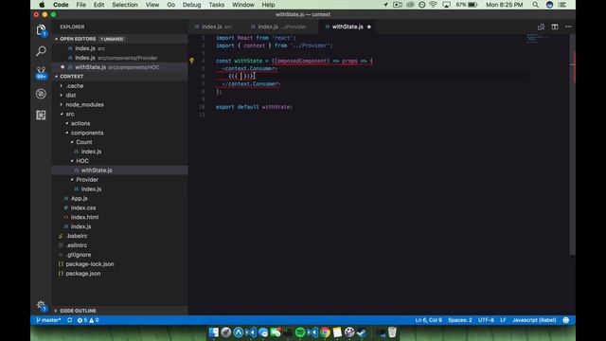Click the synchronize changes icon in status bar
Screen dimensions: 606x341
pyautogui.click(x=69, y=320)
